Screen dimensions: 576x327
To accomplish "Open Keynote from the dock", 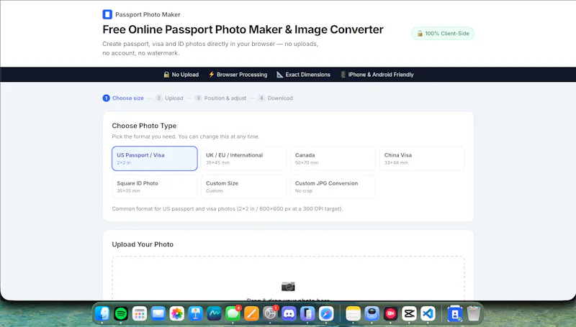I will pos(195,314).
